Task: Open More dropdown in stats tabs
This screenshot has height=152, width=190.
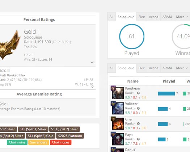Action: (182, 17)
